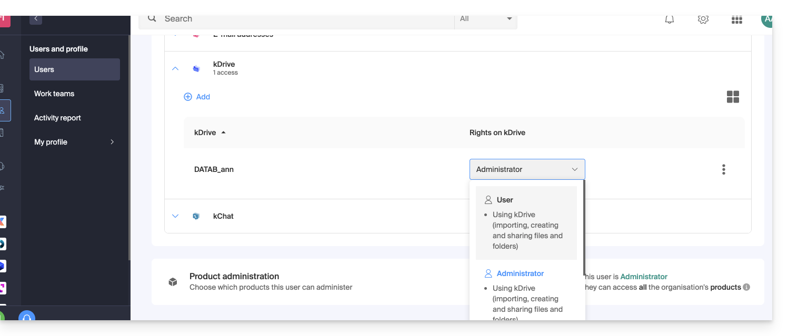The image size is (788, 336).
Task: Click the info icon beside products text
Action: point(746,287)
